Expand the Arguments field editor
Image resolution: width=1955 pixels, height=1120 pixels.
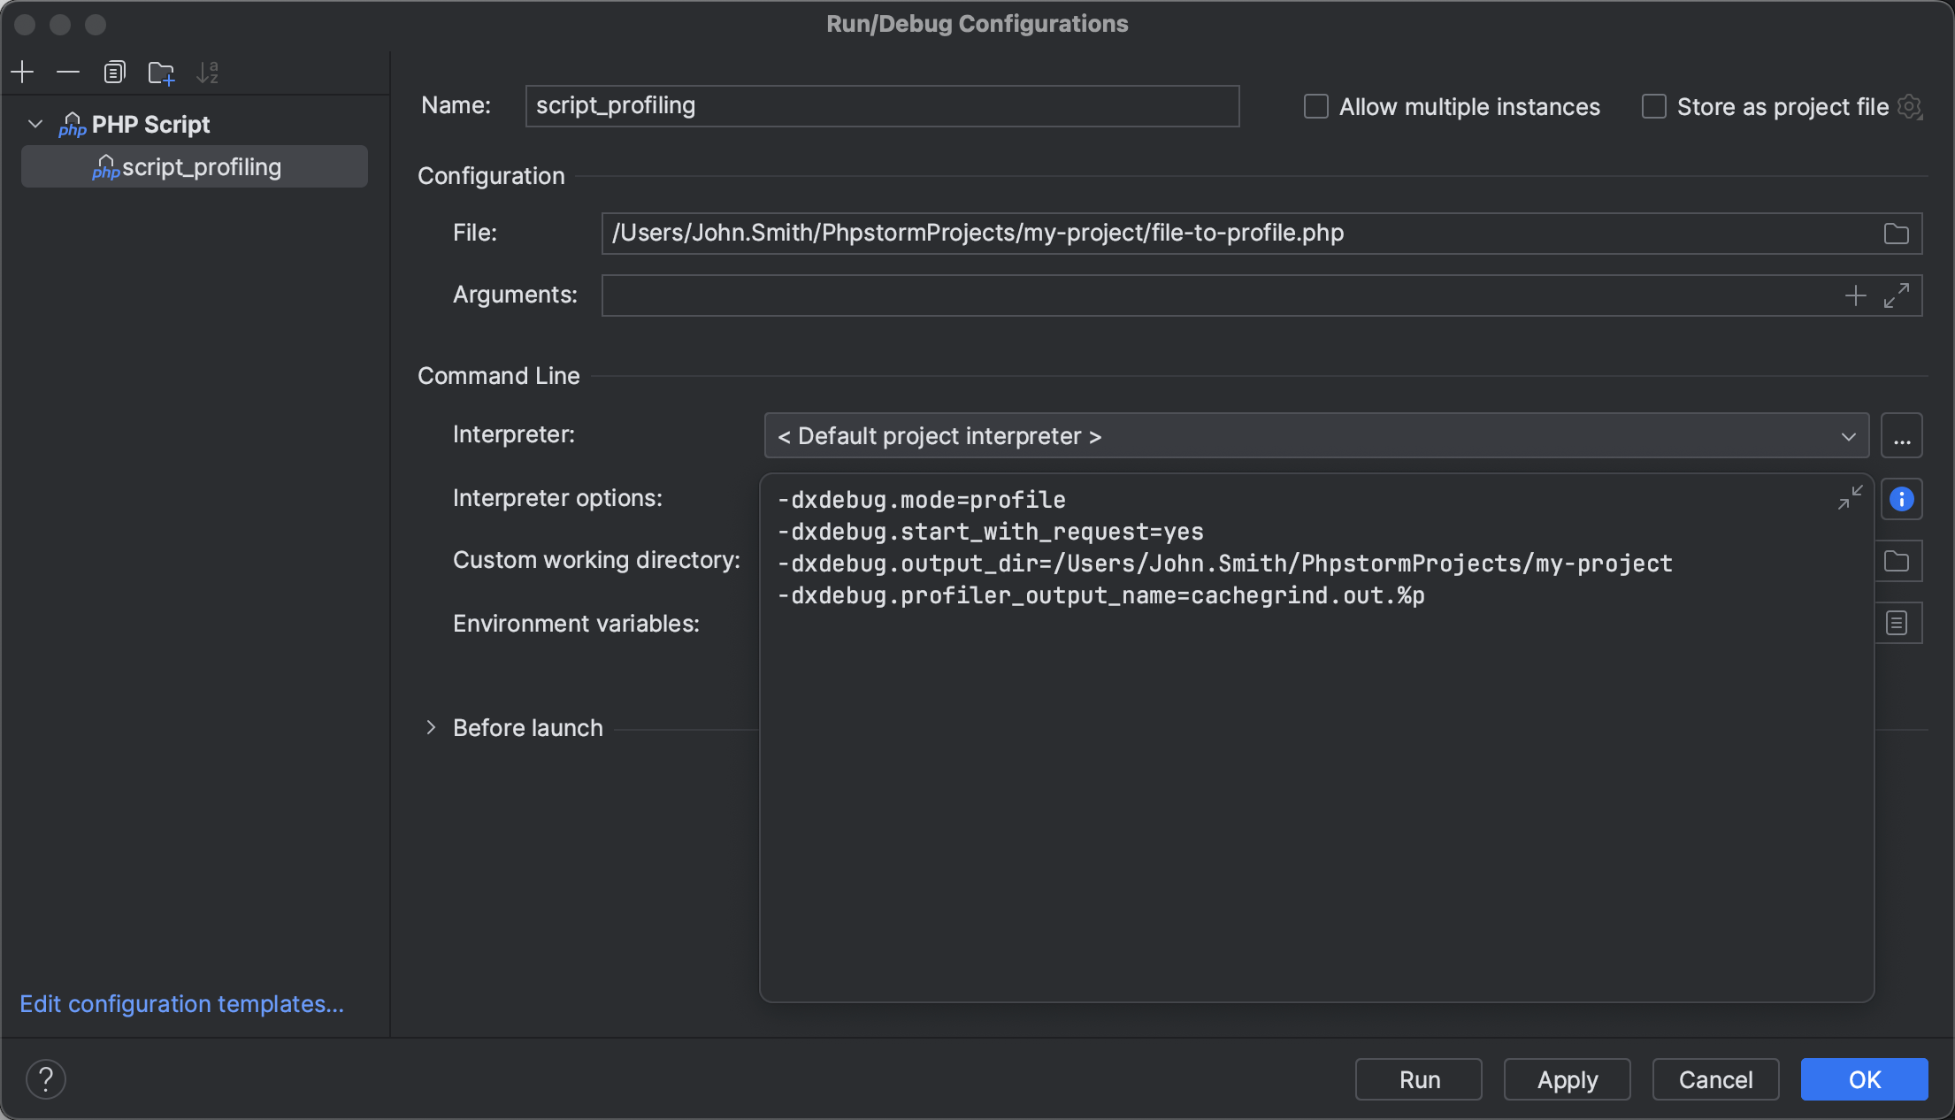pyautogui.click(x=1897, y=295)
